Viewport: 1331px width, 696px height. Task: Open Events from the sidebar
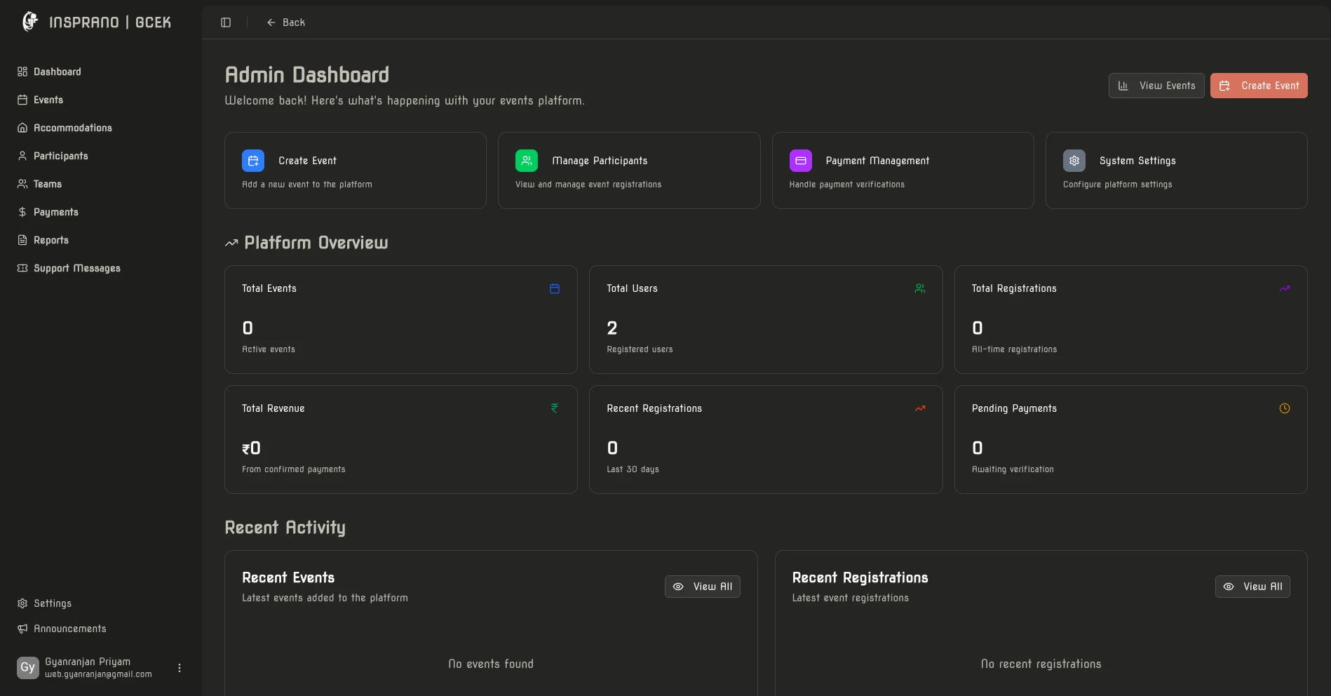tap(48, 100)
